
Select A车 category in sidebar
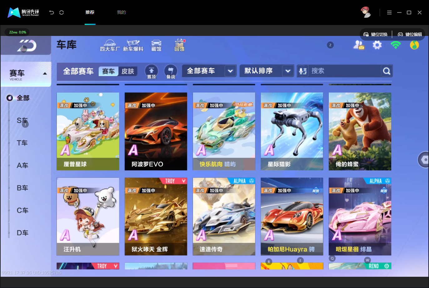click(x=22, y=166)
